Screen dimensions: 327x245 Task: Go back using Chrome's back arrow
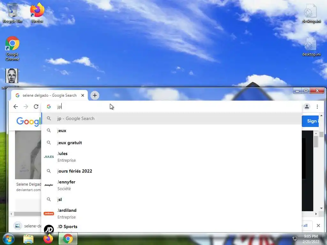16,107
